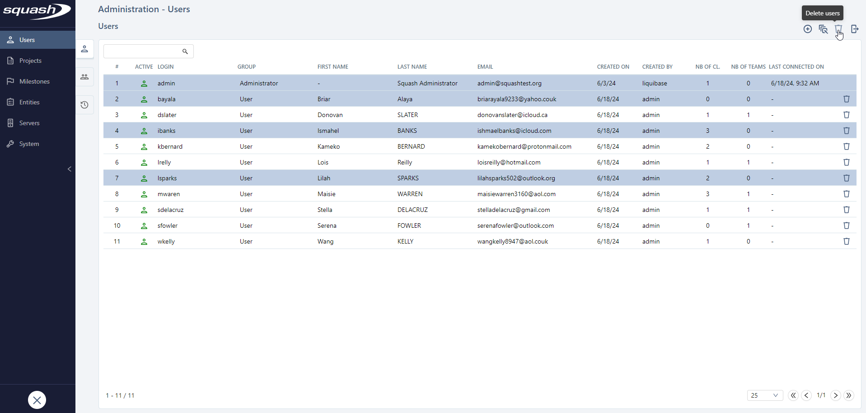Sort table by Login column header
Image resolution: width=866 pixels, height=413 pixels.
tap(165, 67)
